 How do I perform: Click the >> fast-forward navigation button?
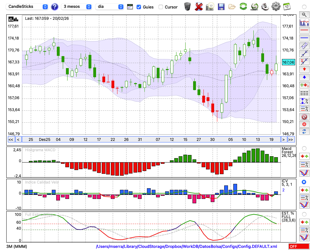coord(291,140)
